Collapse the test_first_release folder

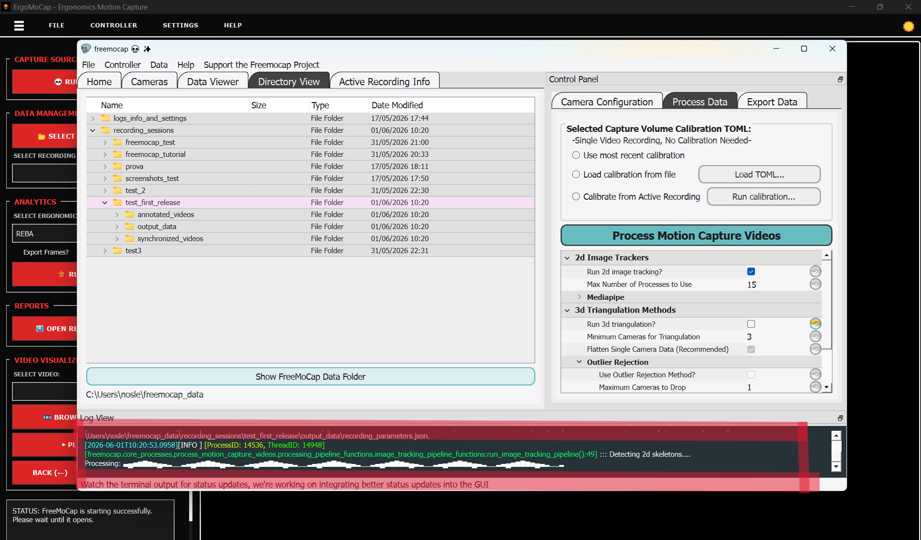[x=105, y=202]
